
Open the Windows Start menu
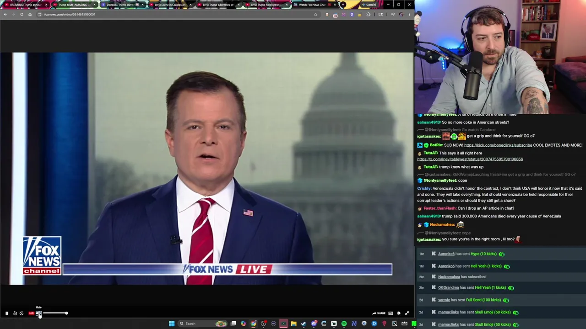click(172, 324)
